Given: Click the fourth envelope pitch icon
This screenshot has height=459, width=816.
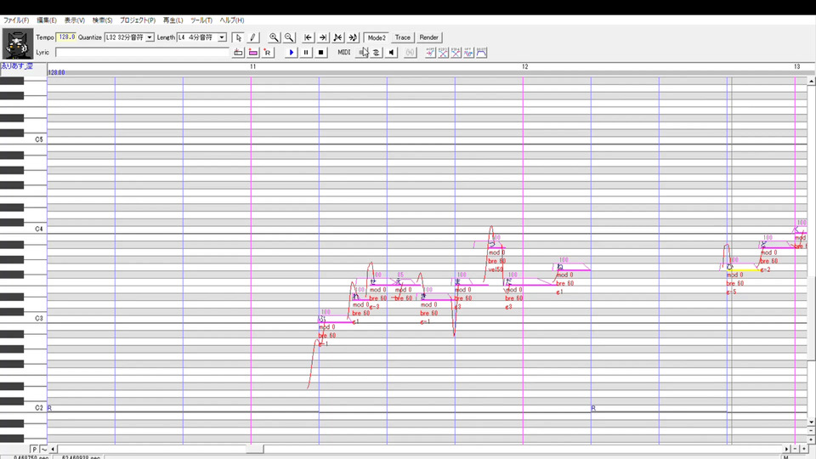Looking at the screenshot, I should pyautogui.click(x=468, y=53).
